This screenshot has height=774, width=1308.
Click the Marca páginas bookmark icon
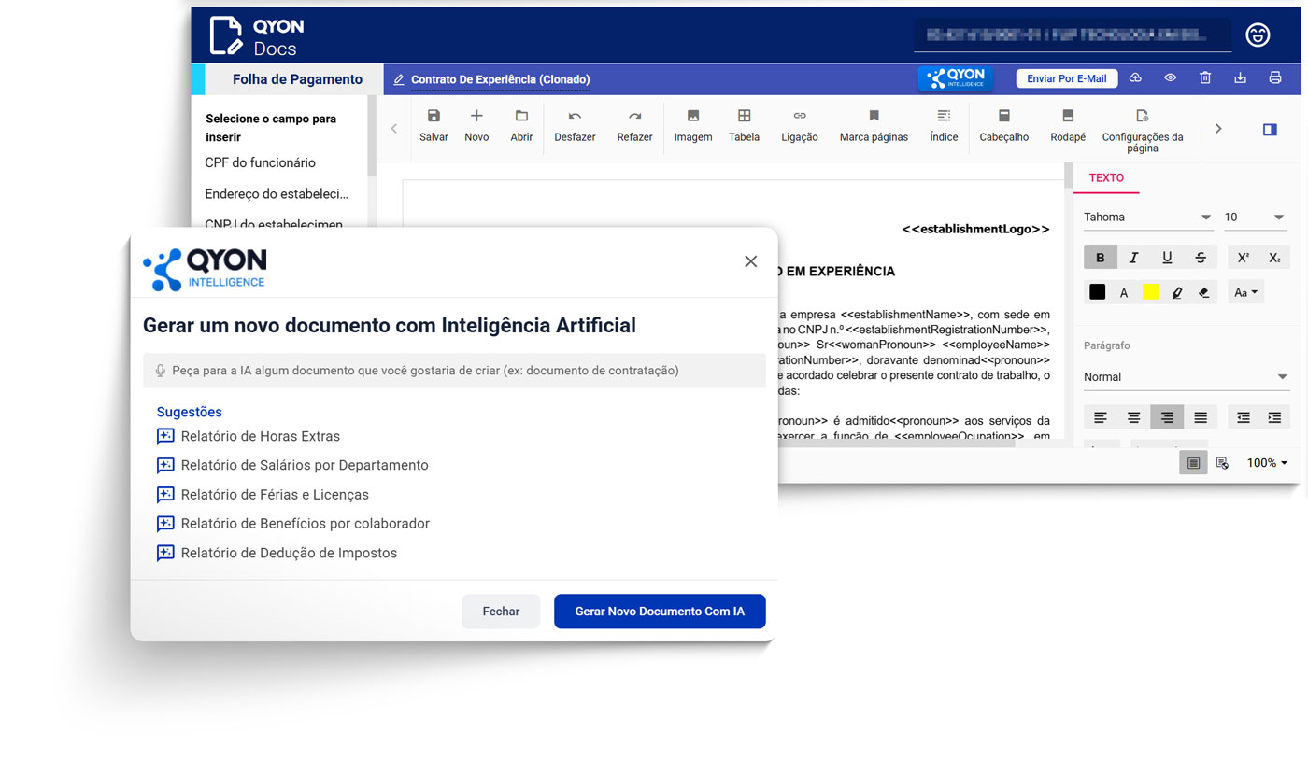tap(874, 117)
